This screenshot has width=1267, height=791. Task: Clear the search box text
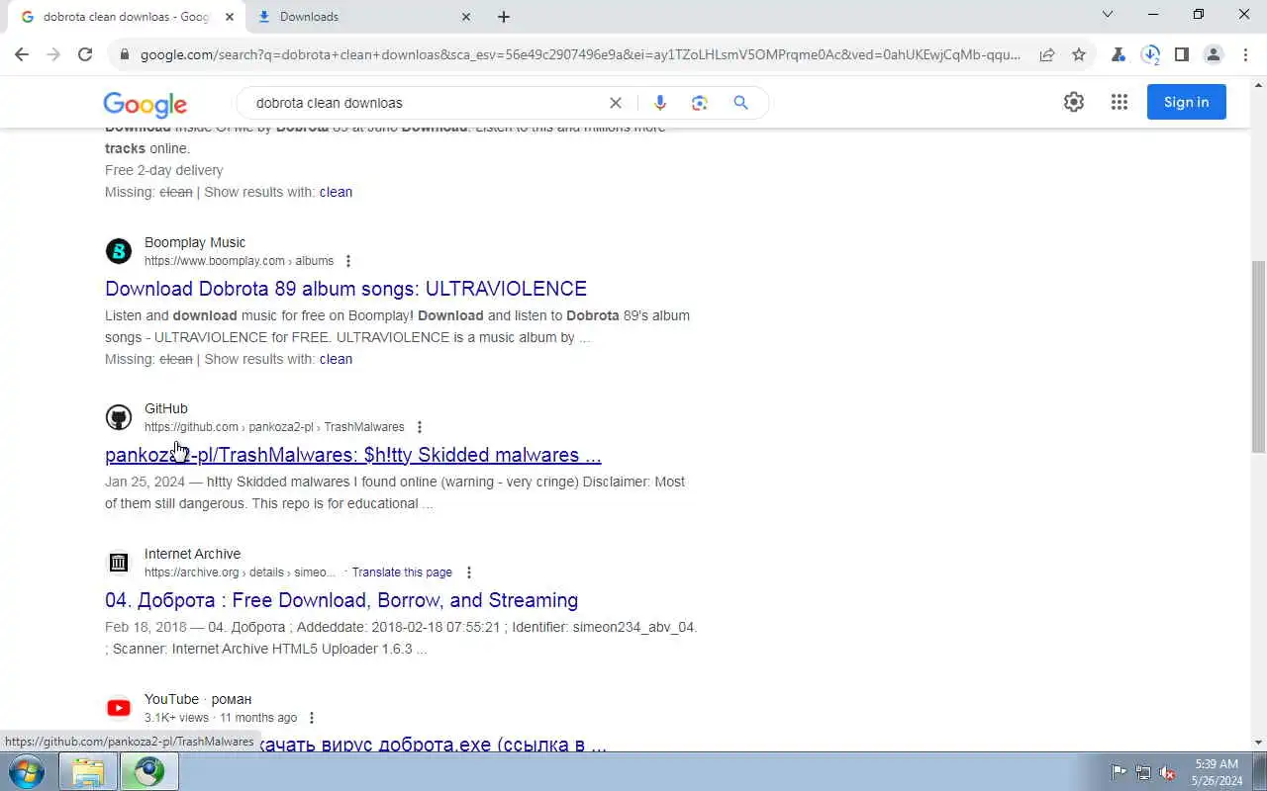pos(616,103)
